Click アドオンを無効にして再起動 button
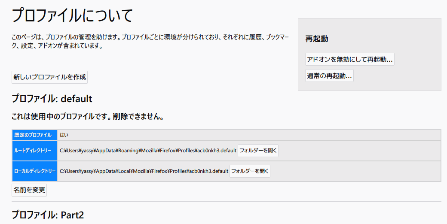 [x=350, y=59]
